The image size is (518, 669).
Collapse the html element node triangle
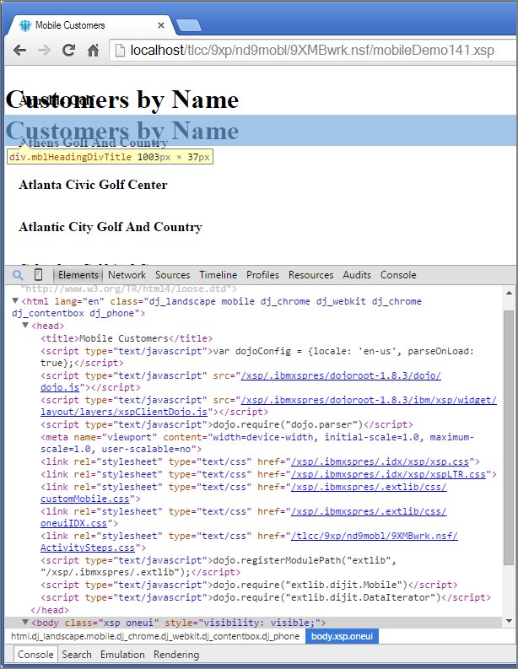(15, 301)
